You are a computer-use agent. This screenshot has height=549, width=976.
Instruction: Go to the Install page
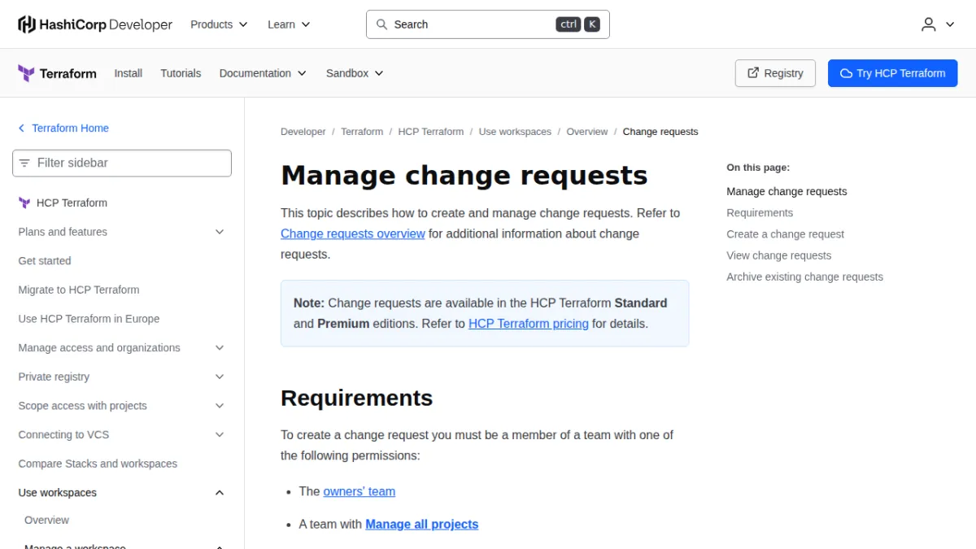tap(129, 73)
